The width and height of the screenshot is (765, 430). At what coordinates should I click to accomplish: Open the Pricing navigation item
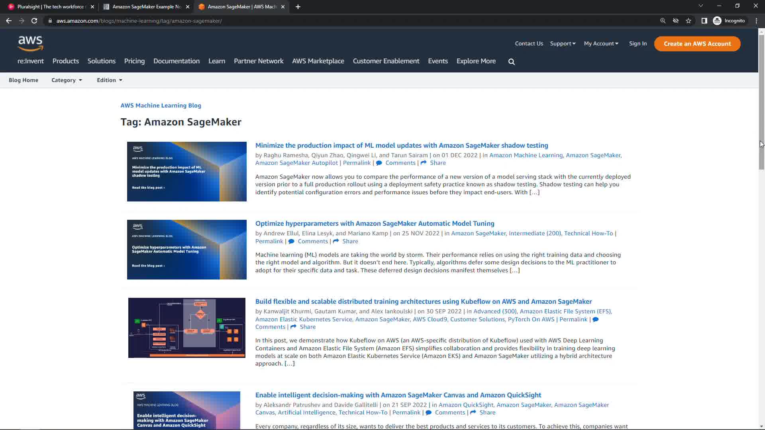pyautogui.click(x=134, y=61)
